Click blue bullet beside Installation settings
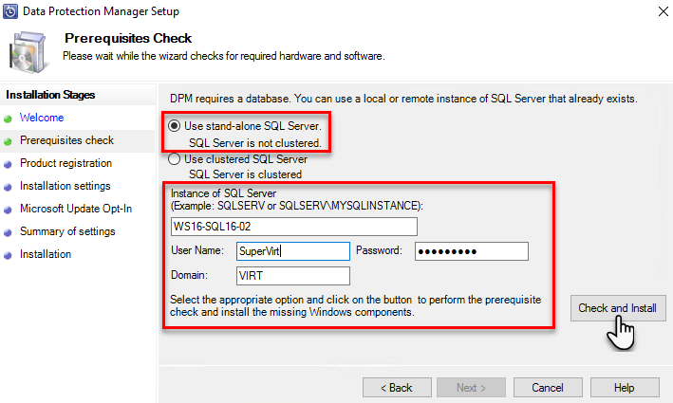The height and width of the screenshot is (403, 673). tap(8, 187)
